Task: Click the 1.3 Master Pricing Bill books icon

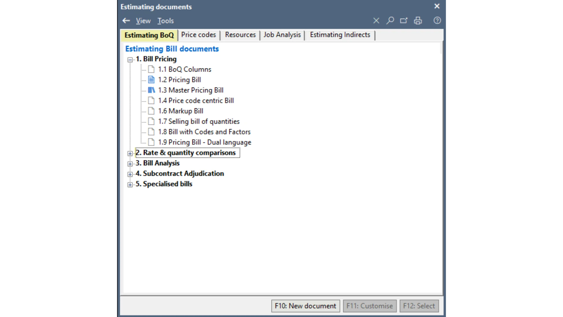Action: tap(151, 90)
